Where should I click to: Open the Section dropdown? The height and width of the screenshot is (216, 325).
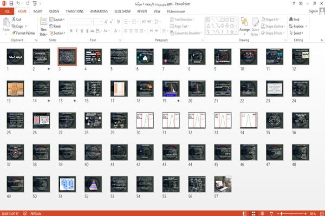tap(57, 33)
